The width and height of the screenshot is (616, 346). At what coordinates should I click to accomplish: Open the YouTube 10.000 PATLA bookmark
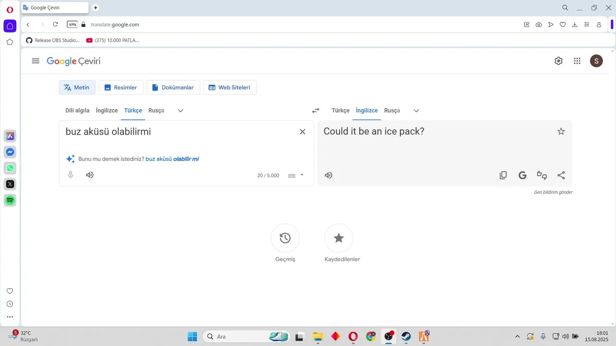point(113,40)
